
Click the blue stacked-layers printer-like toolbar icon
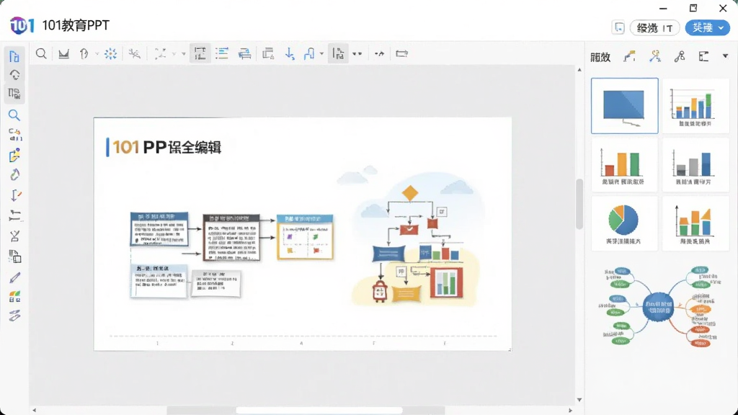[x=244, y=53]
